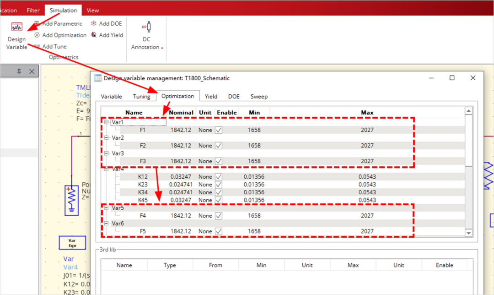
Task: Sort by the Nominal column header
Action: coord(182,113)
